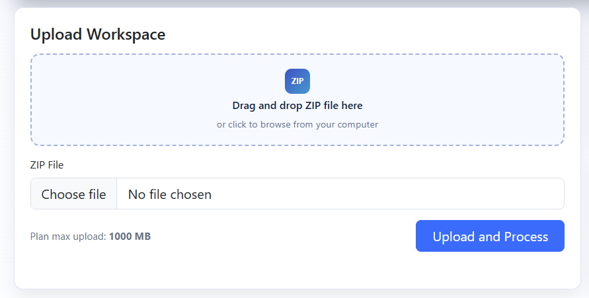Click the '1000 MB' upload limit value
The height and width of the screenshot is (298, 589).
point(130,237)
